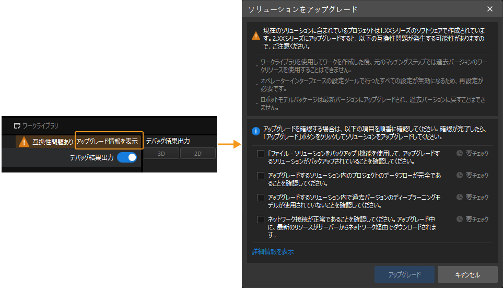
Task: Click 要チェック clock icon beside the network item
Action: pos(459,219)
